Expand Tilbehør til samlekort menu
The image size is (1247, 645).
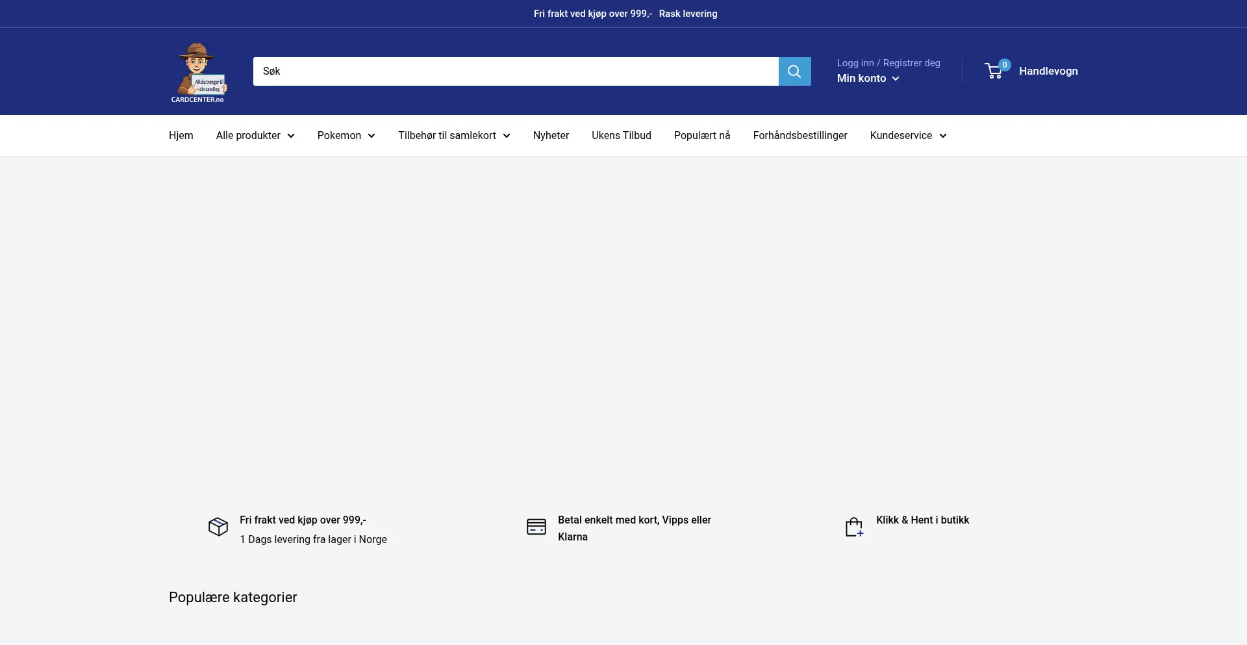454,135
